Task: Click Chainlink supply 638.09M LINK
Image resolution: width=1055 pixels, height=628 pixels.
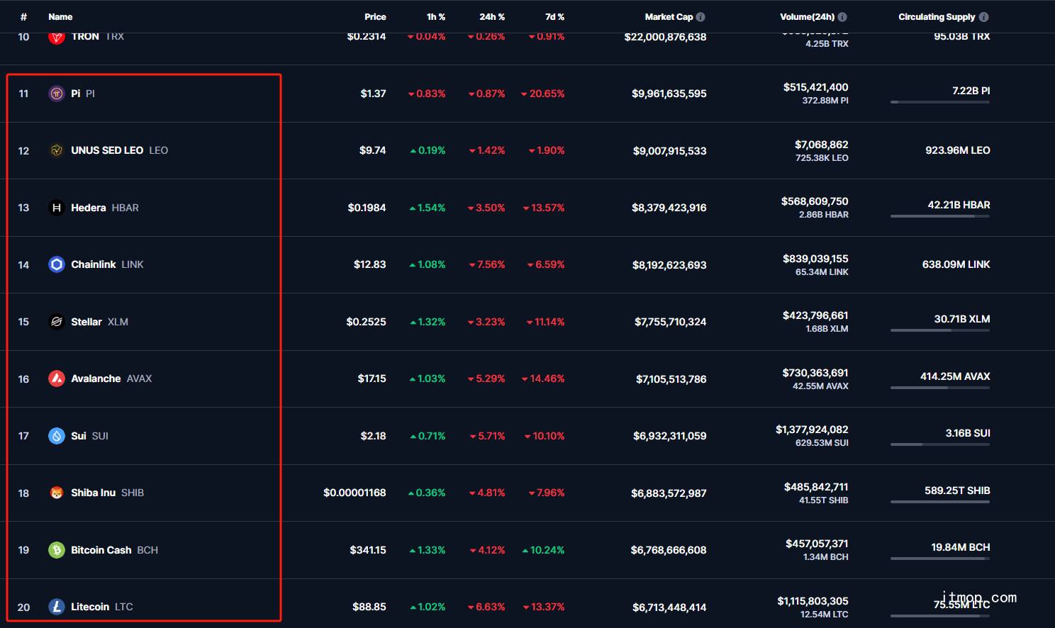Action: click(956, 264)
